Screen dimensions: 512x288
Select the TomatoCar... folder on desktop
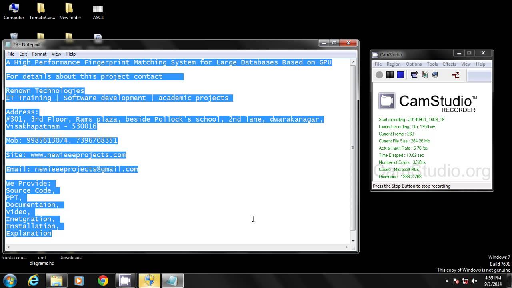point(42,11)
